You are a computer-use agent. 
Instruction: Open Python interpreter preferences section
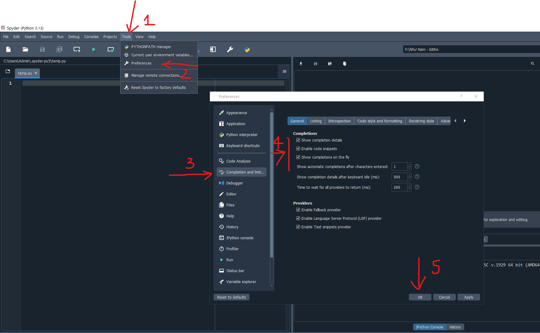(x=242, y=135)
